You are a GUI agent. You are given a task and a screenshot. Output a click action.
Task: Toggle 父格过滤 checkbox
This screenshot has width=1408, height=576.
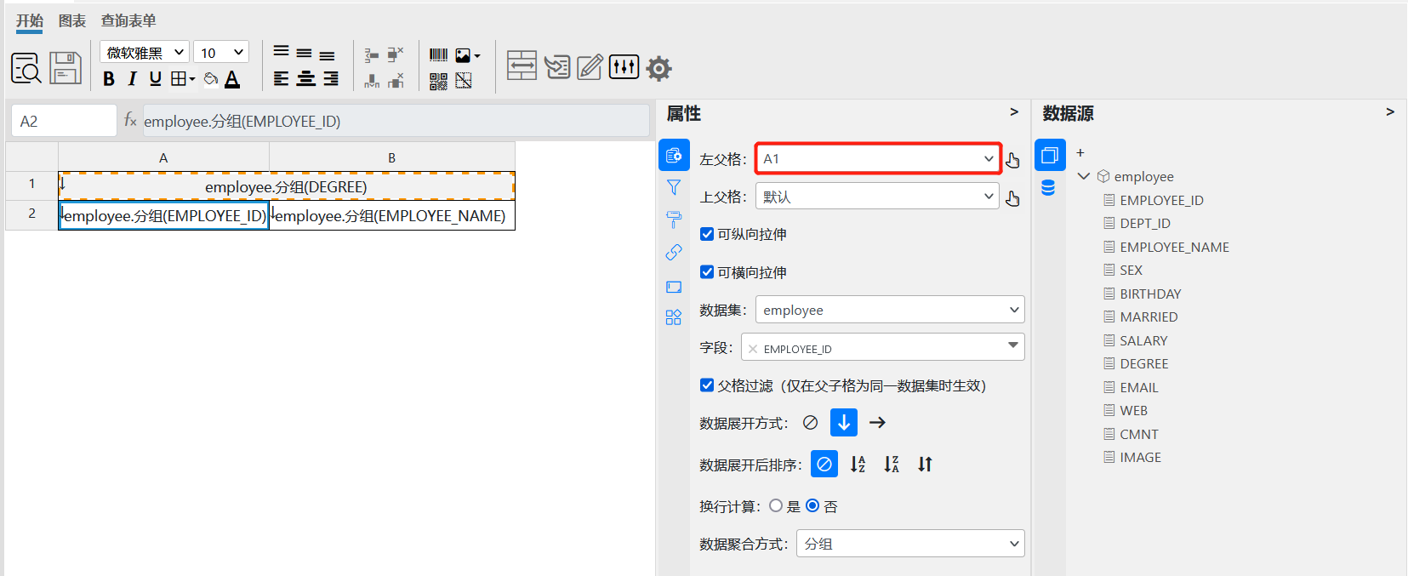click(x=707, y=385)
